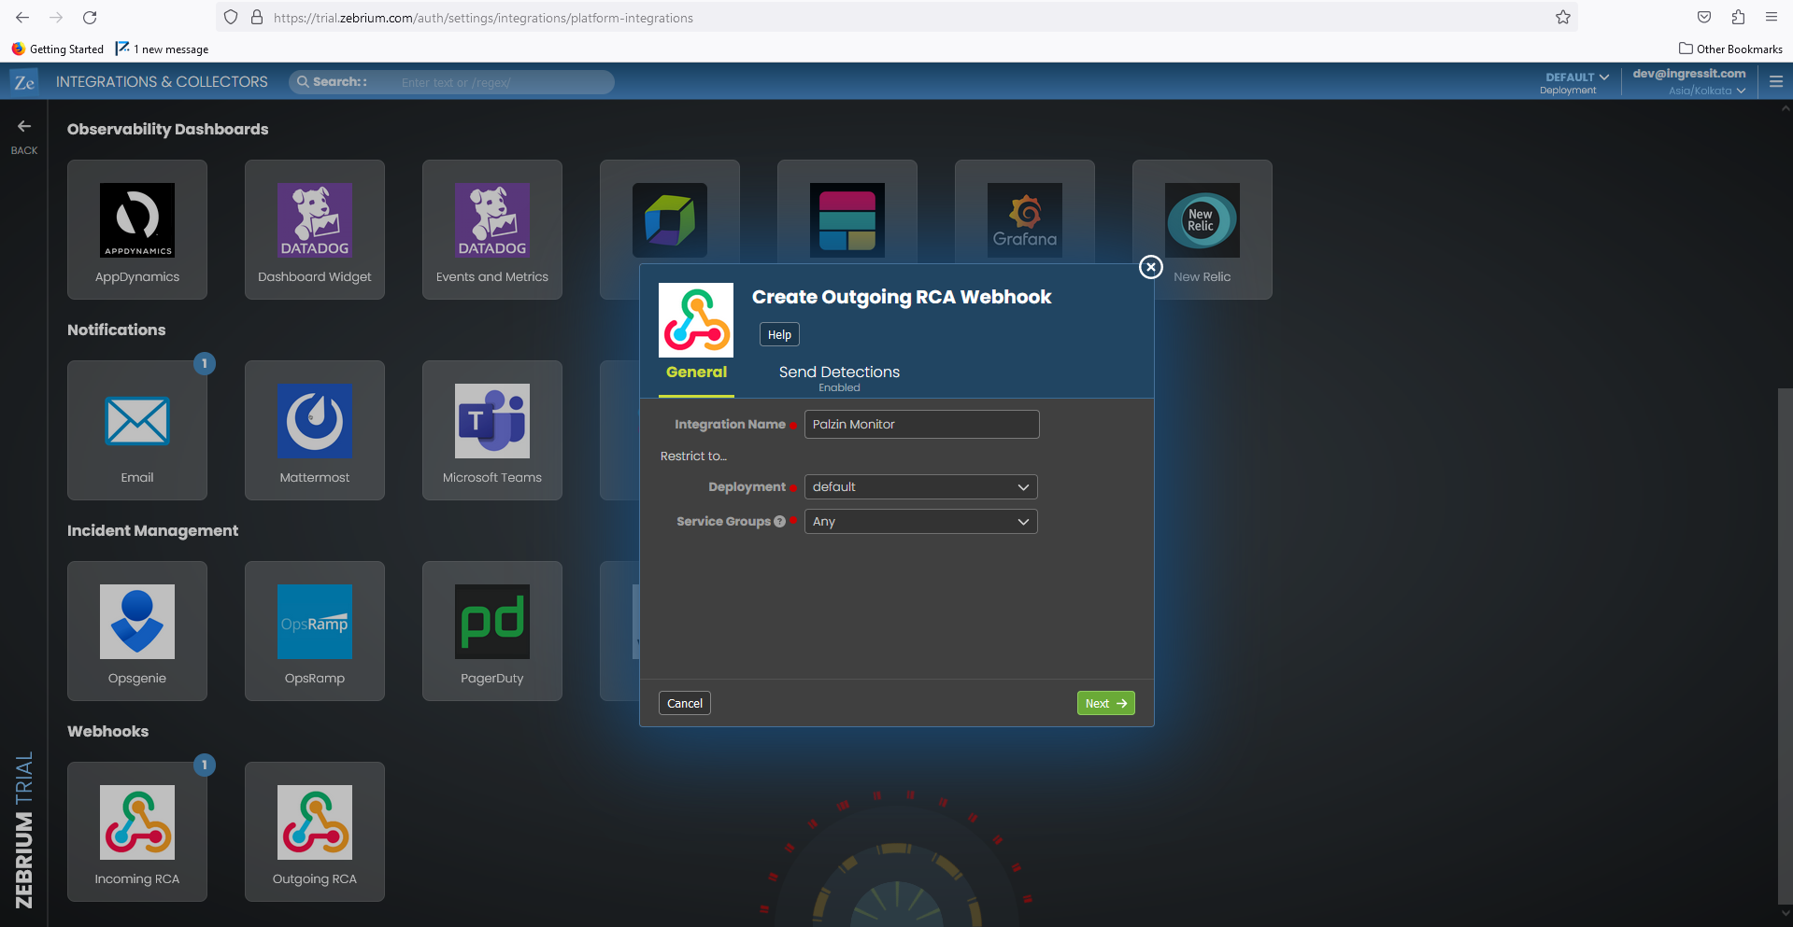The width and height of the screenshot is (1793, 927).
Task: Open the DEFAULT Deployment selector in header
Action: 1574,82
